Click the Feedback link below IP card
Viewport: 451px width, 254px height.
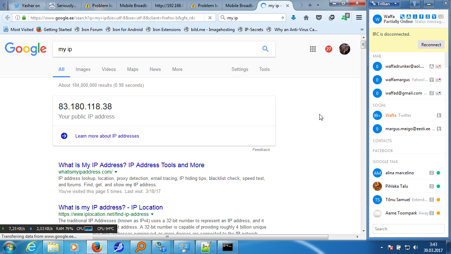pos(261,150)
